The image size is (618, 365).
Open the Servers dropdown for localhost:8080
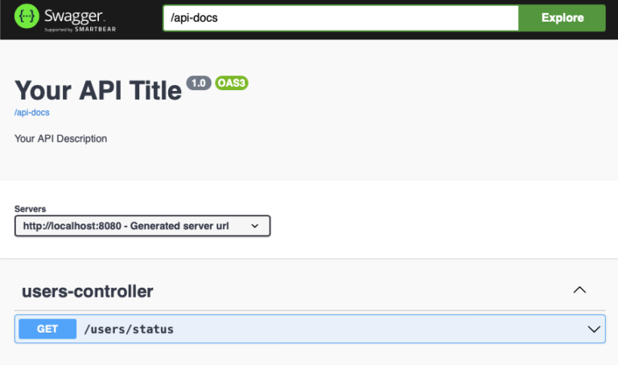coord(142,226)
